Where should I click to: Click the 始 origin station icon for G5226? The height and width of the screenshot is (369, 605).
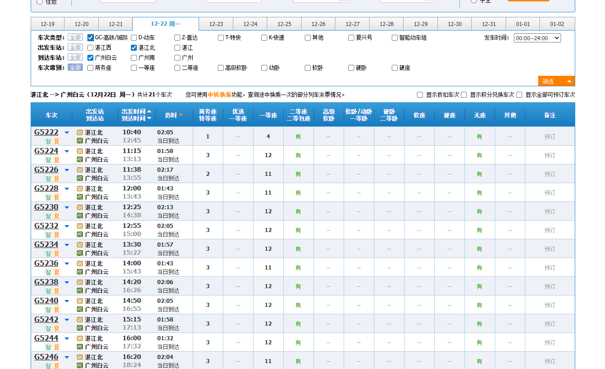click(x=80, y=170)
